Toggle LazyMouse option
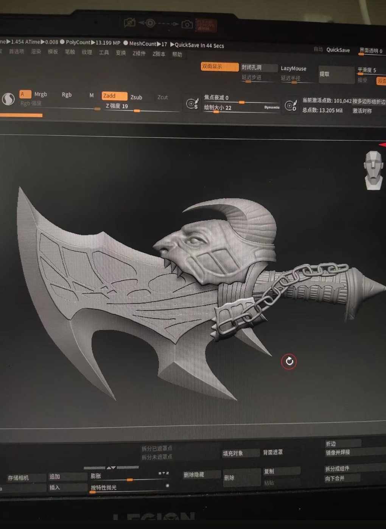Viewport: 386px width, 529px height. point(293,68)
